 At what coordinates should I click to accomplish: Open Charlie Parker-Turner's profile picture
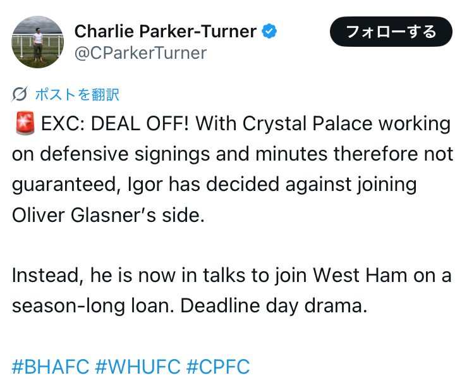[38, 42]
